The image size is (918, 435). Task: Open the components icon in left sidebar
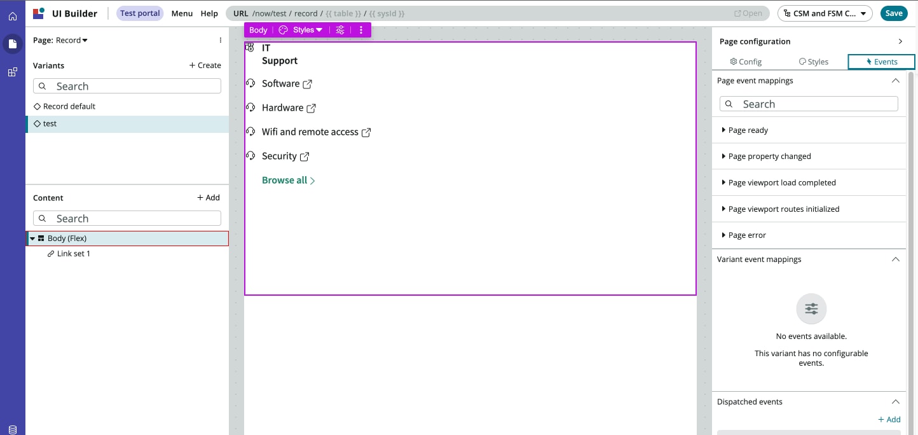13,72
